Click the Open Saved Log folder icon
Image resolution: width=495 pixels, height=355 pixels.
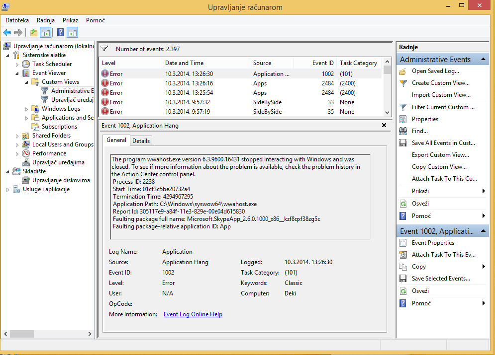coord(403,71)
